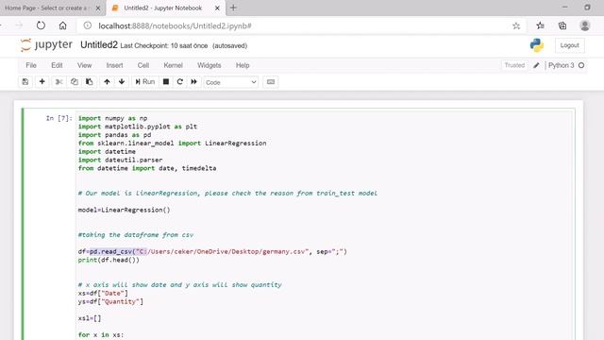Image resolution: width=604 pixels, height=340 pixels.
Task: Cut selected cells with scissors icon
Action: pyautogui.click(x=59, y=82)
